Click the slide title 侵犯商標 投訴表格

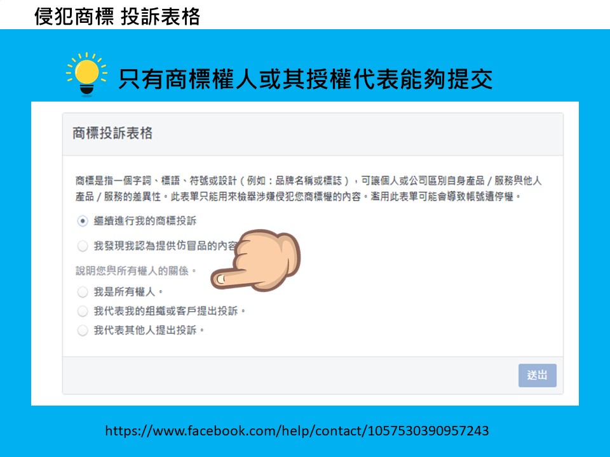point(117,17)
